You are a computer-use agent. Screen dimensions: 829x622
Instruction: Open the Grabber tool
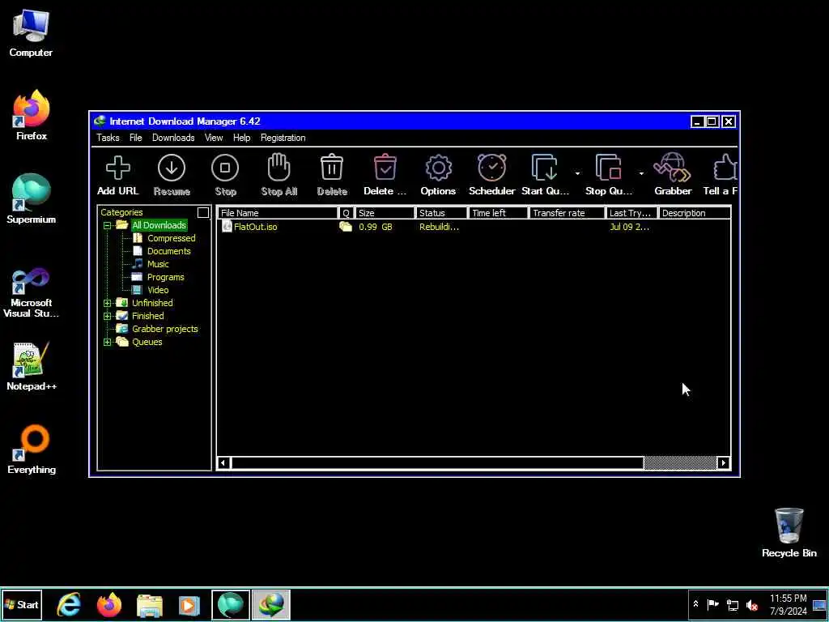pyautogui.click(x=672, y=168)
